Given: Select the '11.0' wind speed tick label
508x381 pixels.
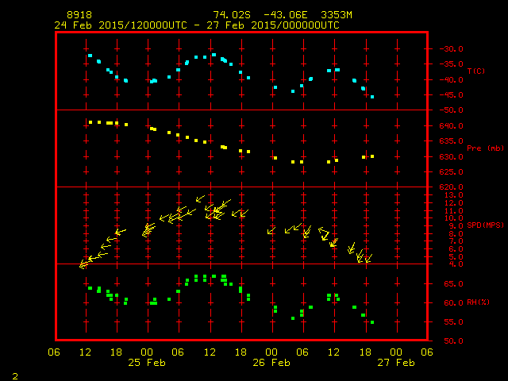Looking at the screenshot, I should click(453, 210).
